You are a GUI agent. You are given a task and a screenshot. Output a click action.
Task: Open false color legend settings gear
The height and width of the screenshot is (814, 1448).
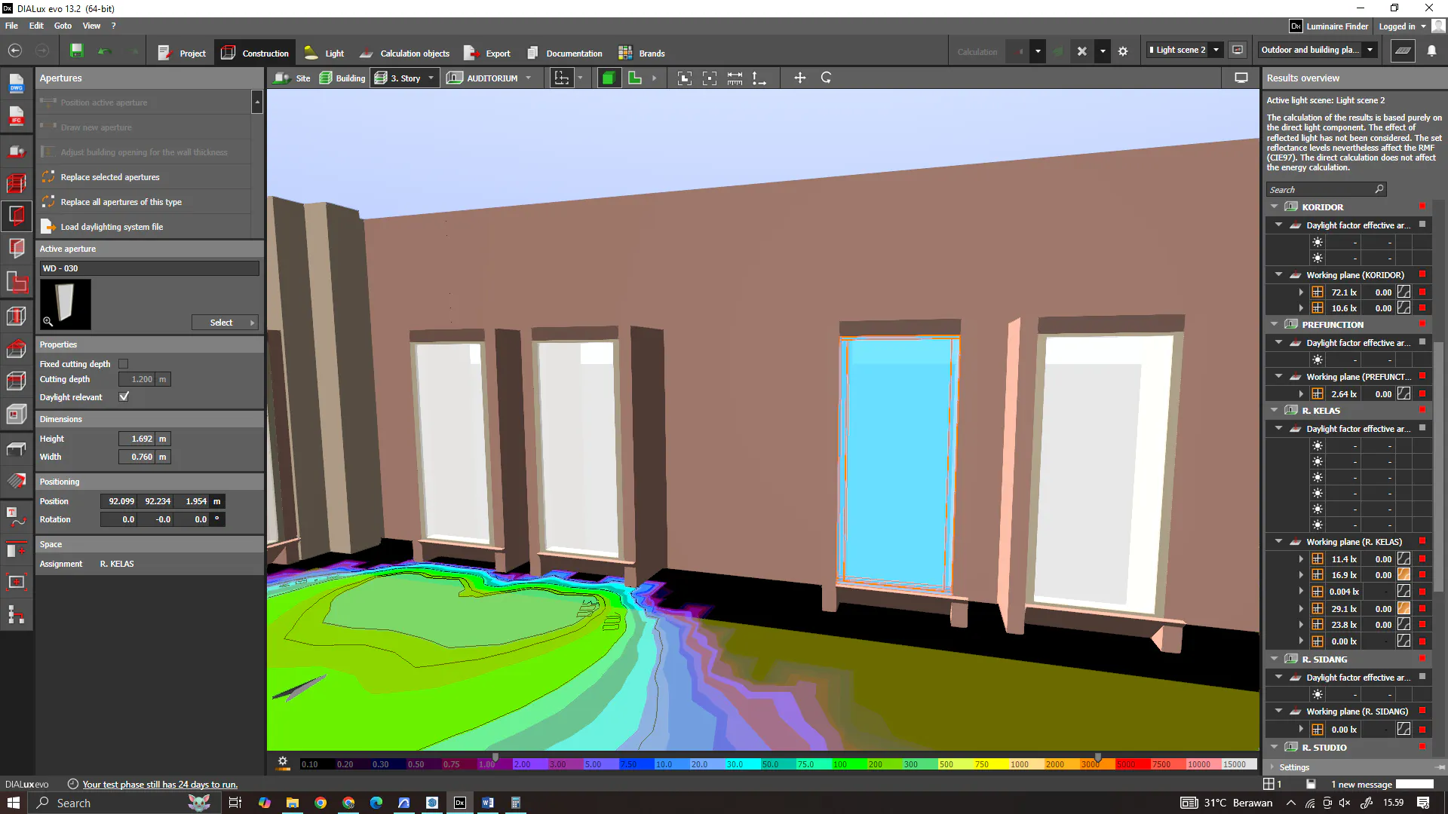(x=283, y=762)
